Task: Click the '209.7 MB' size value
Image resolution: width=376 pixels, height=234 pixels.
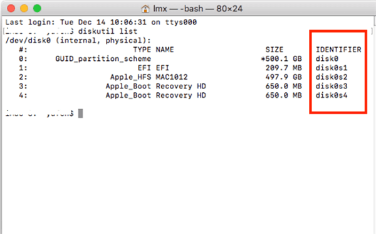Action: tap(283, 68)
